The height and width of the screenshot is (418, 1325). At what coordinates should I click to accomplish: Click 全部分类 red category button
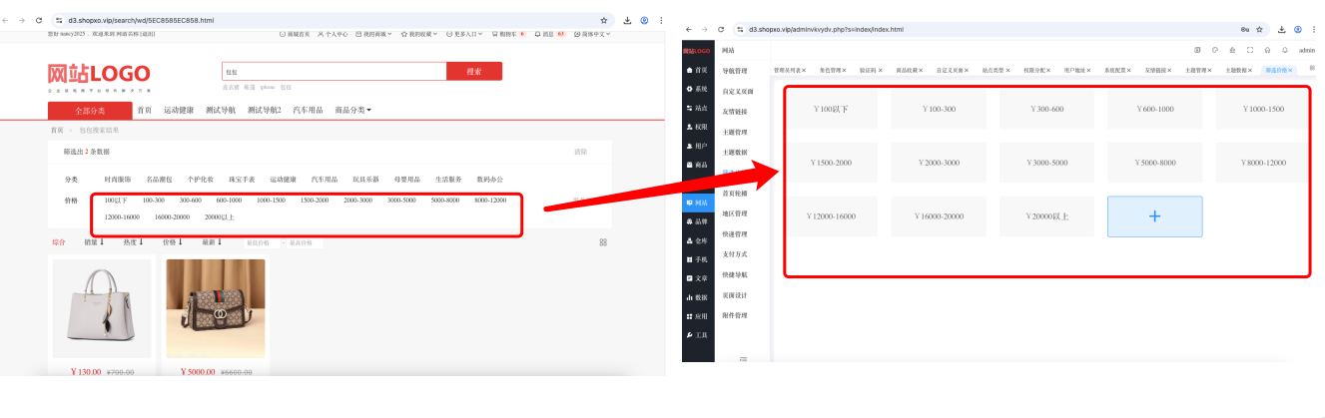90,110
